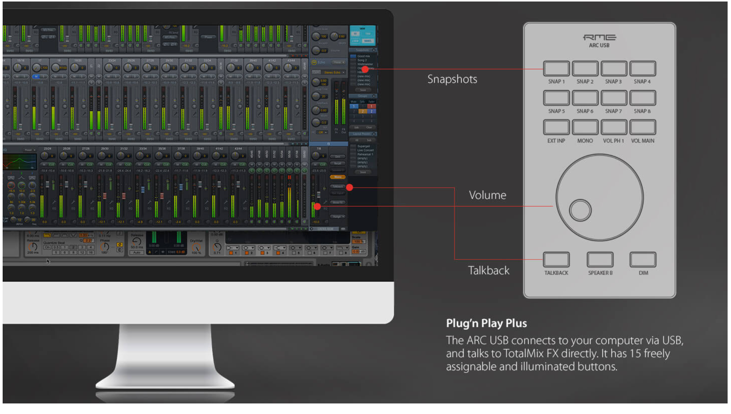Open the Control Room channel wrench settings
This screenshot has height=414, width=731.
coord(325,202)
